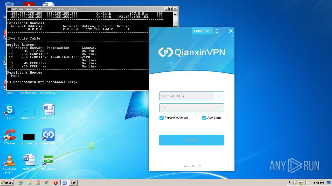Screen dimensions: 332x186
Task: Show hidden tray icons arrow
Action: [x=289, y=183]
